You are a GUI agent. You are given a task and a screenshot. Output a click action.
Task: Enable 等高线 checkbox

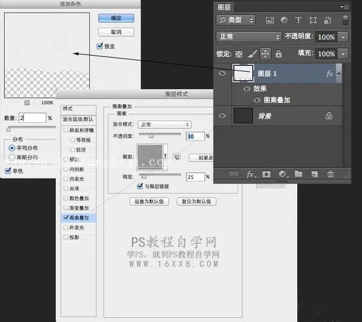73,140
